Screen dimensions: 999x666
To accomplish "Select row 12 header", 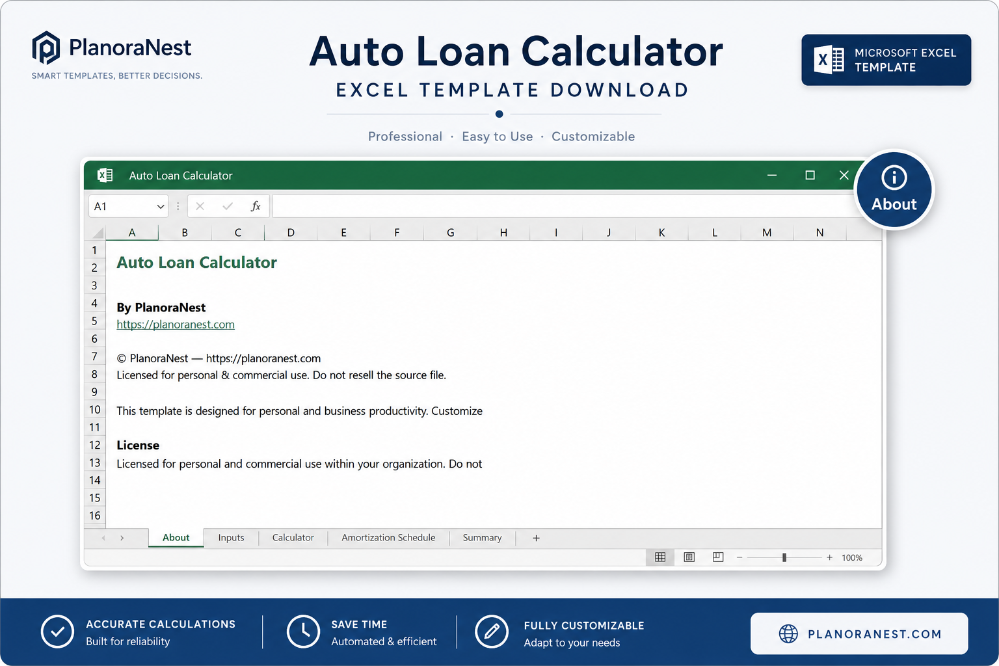I will coord(95,445).
